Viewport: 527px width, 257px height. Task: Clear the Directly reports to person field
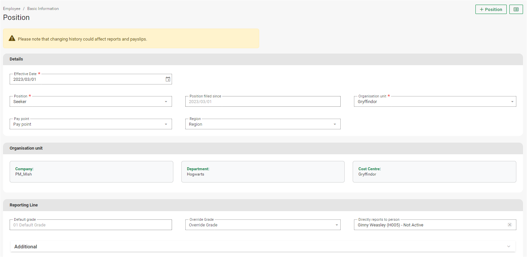(509, 225)
